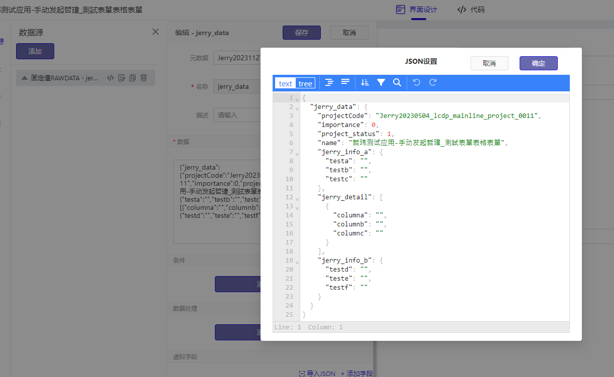
Task: Click the 虚拟字段 section header
Action: (185, 357)
